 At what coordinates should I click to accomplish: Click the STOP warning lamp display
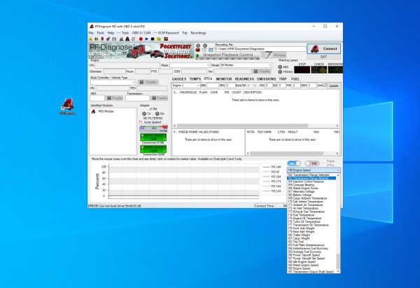pos(302,69)
